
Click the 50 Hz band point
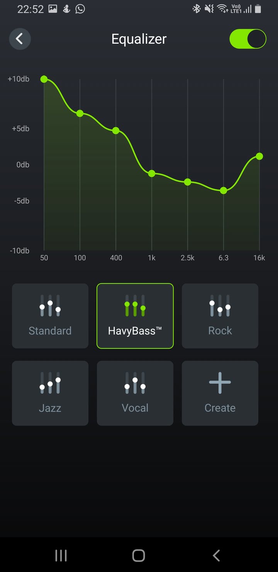point(44,79)
